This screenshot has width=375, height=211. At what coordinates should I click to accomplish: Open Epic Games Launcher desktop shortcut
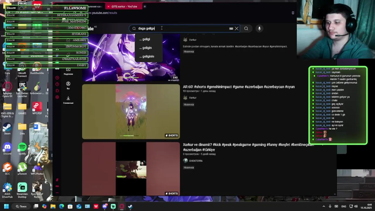[x=22, y=90]
